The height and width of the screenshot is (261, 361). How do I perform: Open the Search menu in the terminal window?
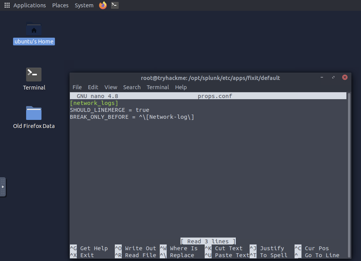(x=132, y=87)
